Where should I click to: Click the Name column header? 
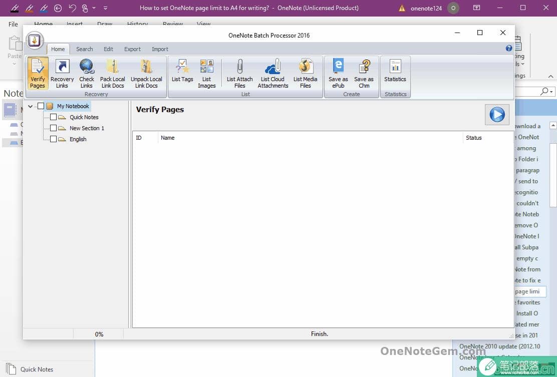[x=310, y=138]
